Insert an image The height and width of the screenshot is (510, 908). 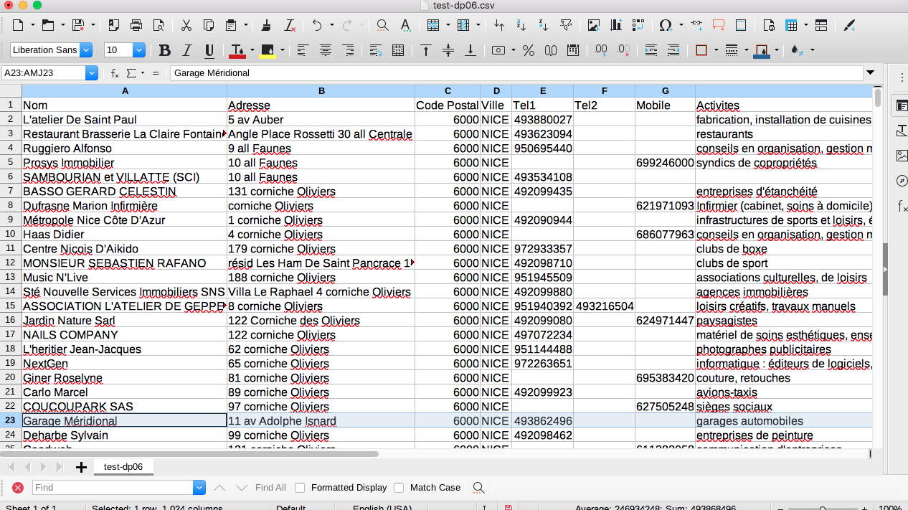coord(594,26)
